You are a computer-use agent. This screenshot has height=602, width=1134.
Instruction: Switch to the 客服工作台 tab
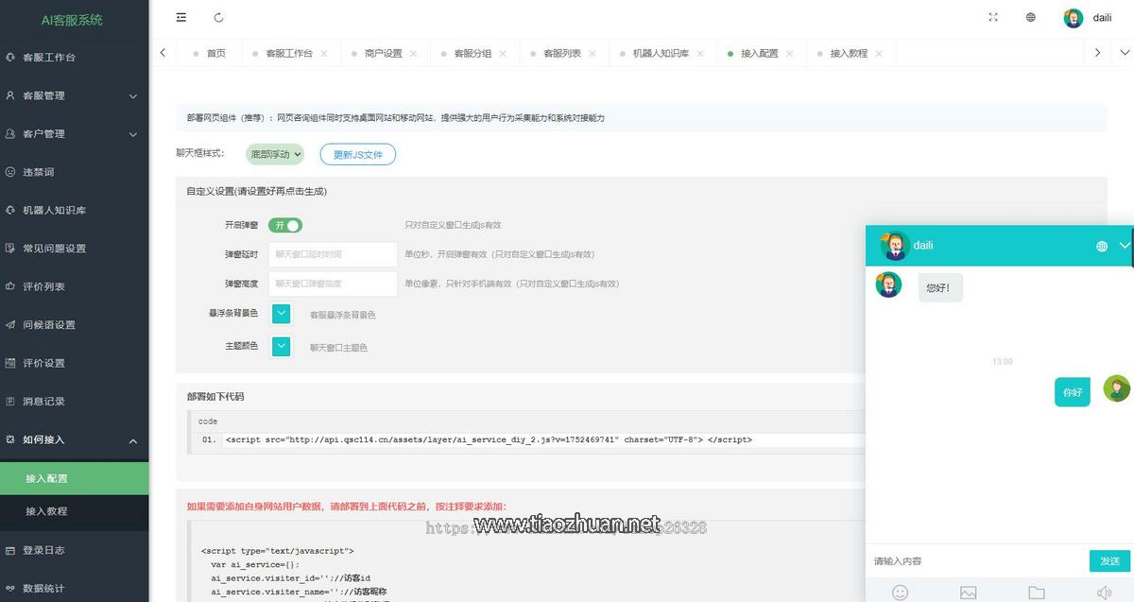tap(290, 53)
